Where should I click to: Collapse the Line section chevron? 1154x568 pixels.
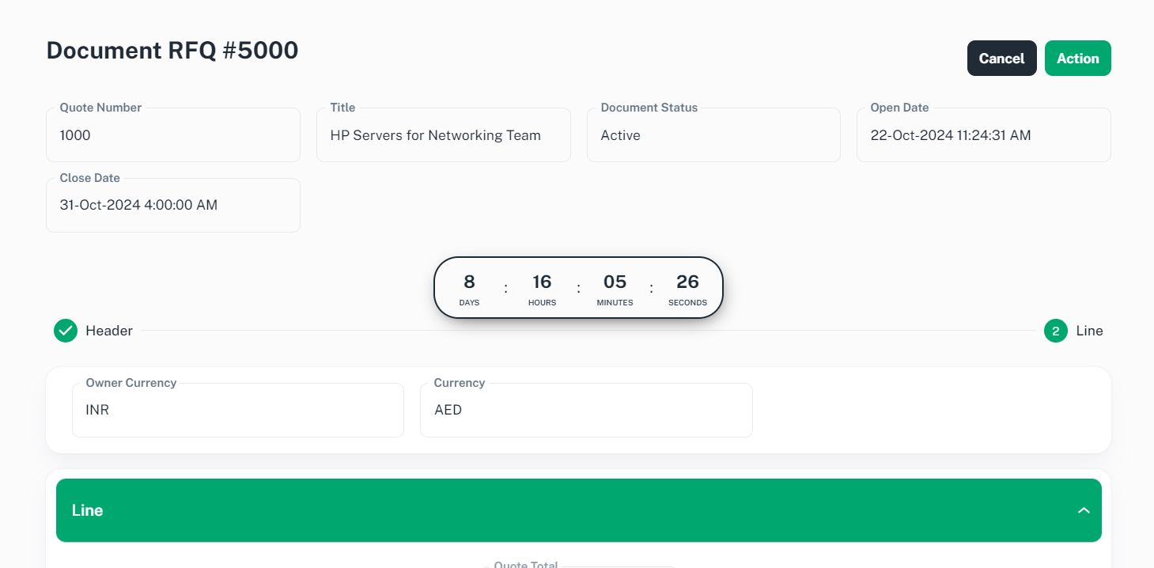[1084, 510]
